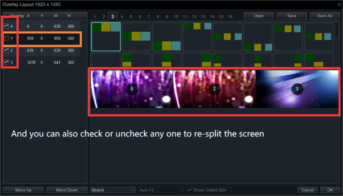The height and width of the screenshot is (196, 343).
Task: Open the Stretch mode dropdown
Action: pos(113,190)
